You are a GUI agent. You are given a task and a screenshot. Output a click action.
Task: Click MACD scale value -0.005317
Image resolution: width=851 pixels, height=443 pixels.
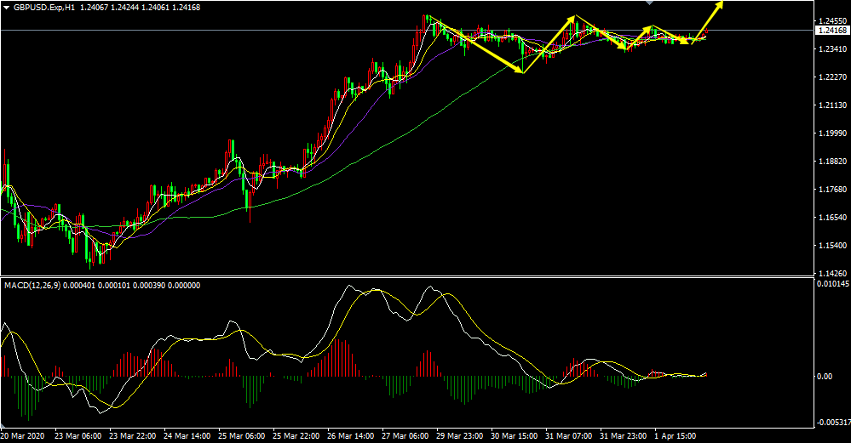[833, 423]
